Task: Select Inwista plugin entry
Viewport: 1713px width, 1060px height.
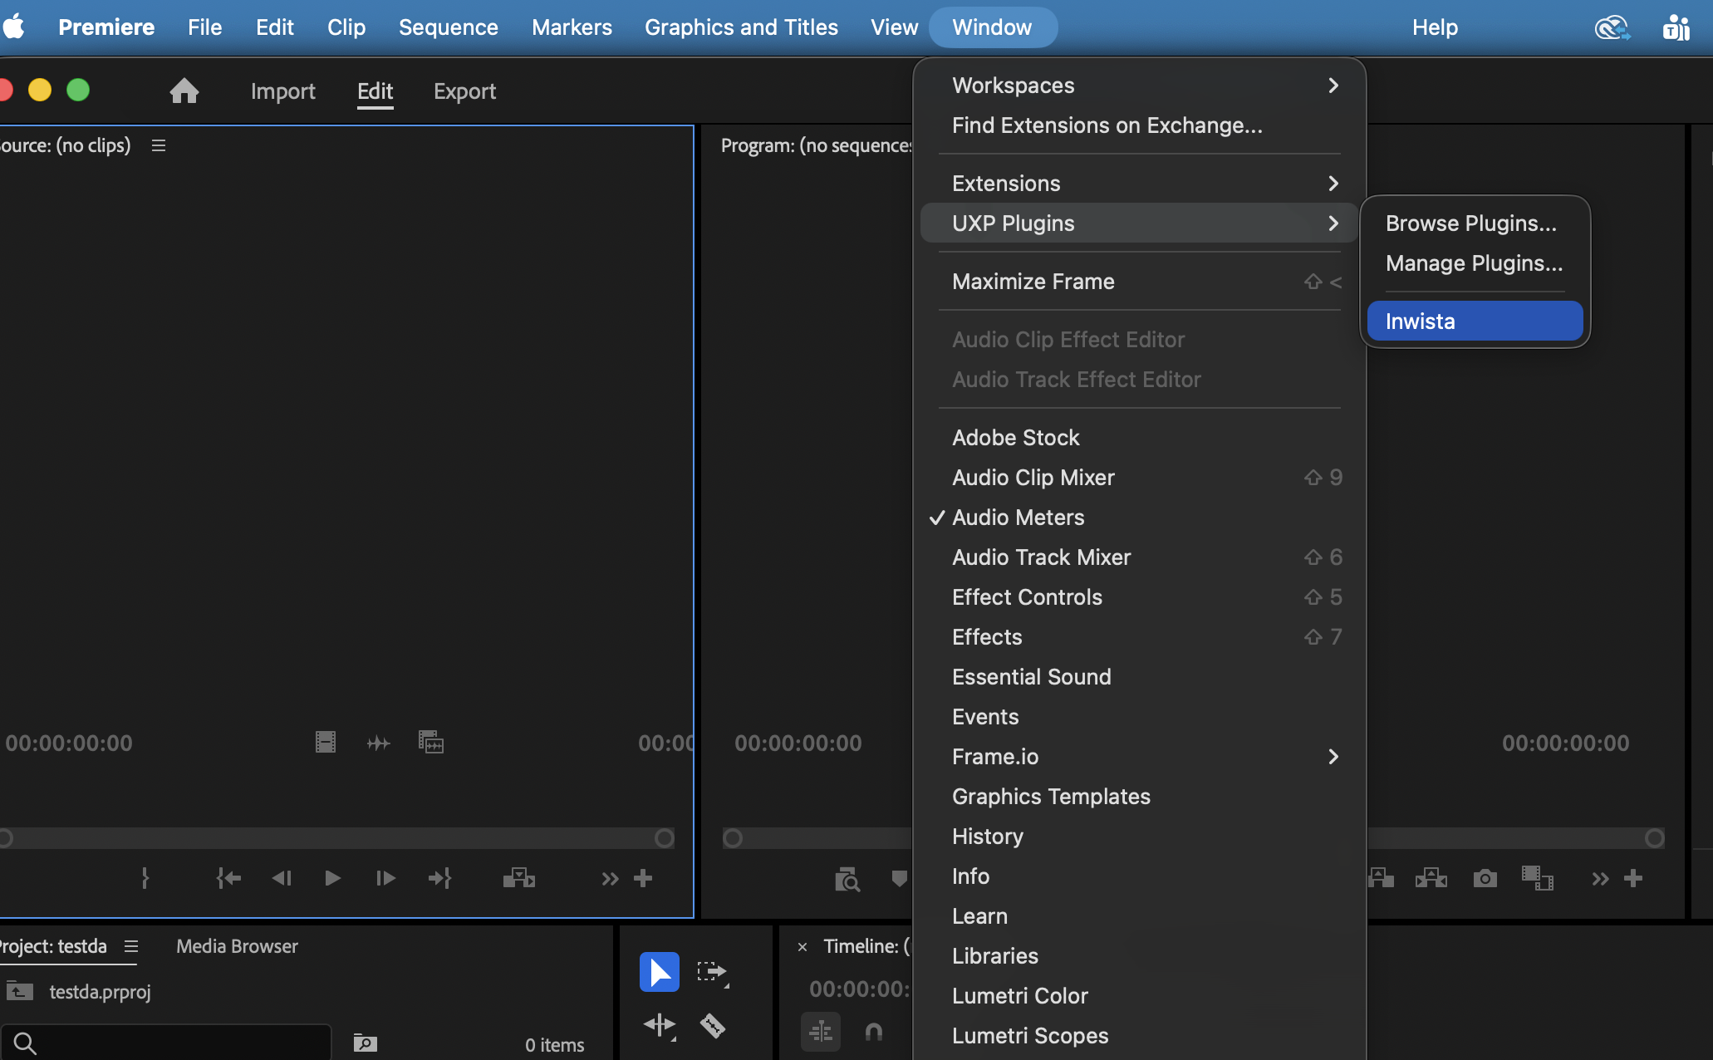Action: (x=1475, y=321)
